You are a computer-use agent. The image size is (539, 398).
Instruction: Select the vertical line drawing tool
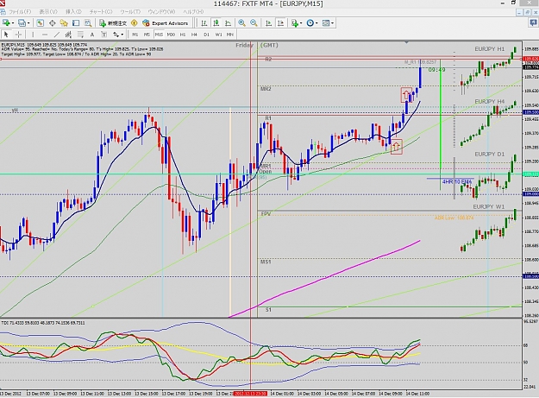point(33,35)
